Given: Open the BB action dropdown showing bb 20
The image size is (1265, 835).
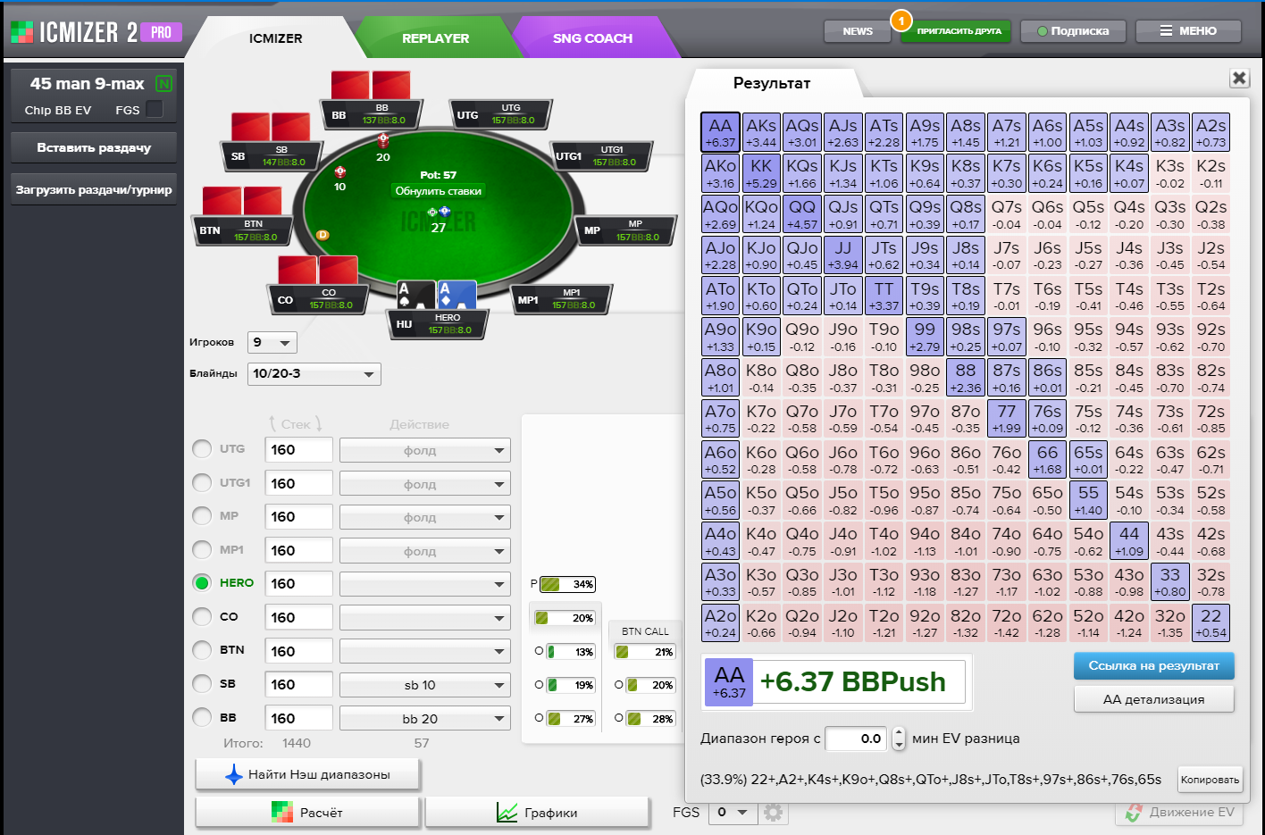Looking at the screenshot, I should coord(425,718).
